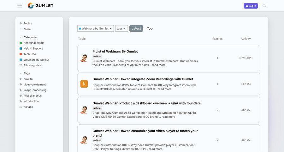This screenshot has height=152, width=284.
Task: Click the orange K avatar
Action: tap(84, 84)
